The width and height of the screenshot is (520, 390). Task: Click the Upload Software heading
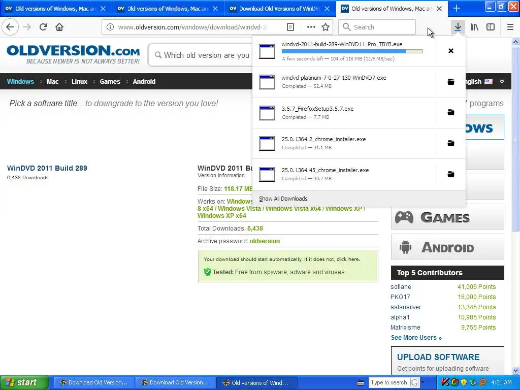pyautogui.click(x=438, y=357)
